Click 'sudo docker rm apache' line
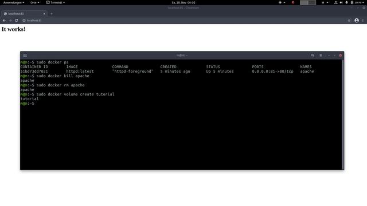The height and width of the screenshot is (206, 367). click(x=52, y=85)
